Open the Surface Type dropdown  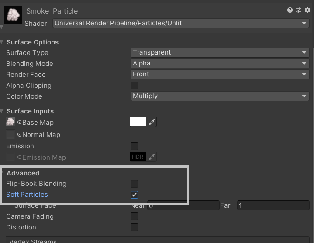220,52
